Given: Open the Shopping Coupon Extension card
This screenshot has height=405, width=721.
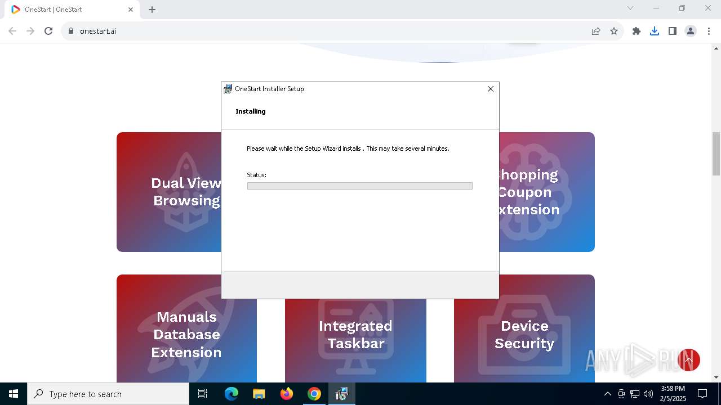Looking at the screenshot, I should 546,192.
